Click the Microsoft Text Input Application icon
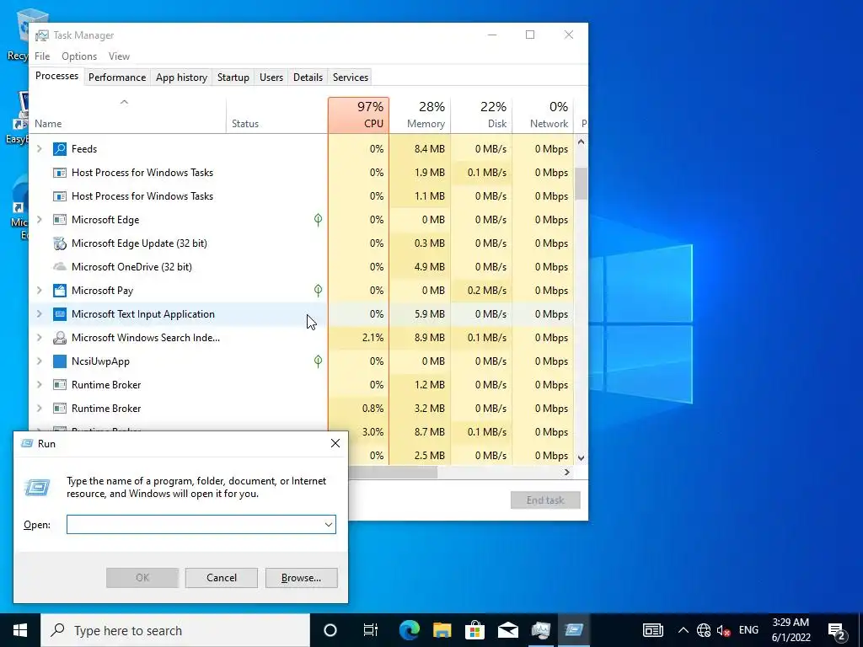The height and width of the screenshot is (647, 863). click(x=60, y=314)
